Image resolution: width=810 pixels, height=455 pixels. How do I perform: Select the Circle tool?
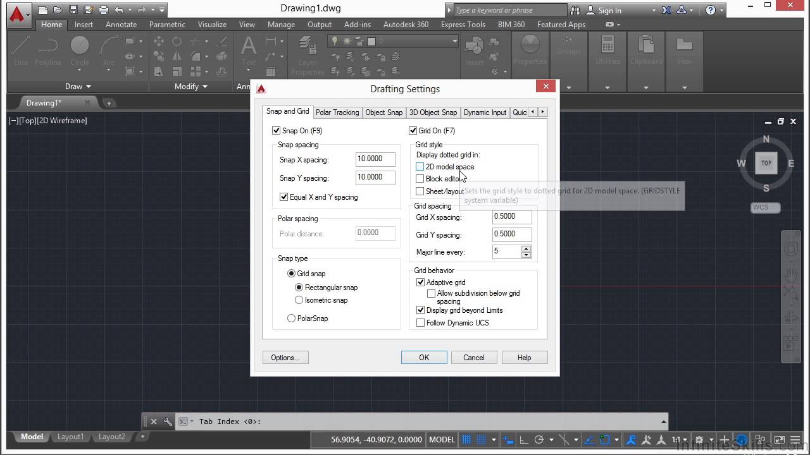80,51
